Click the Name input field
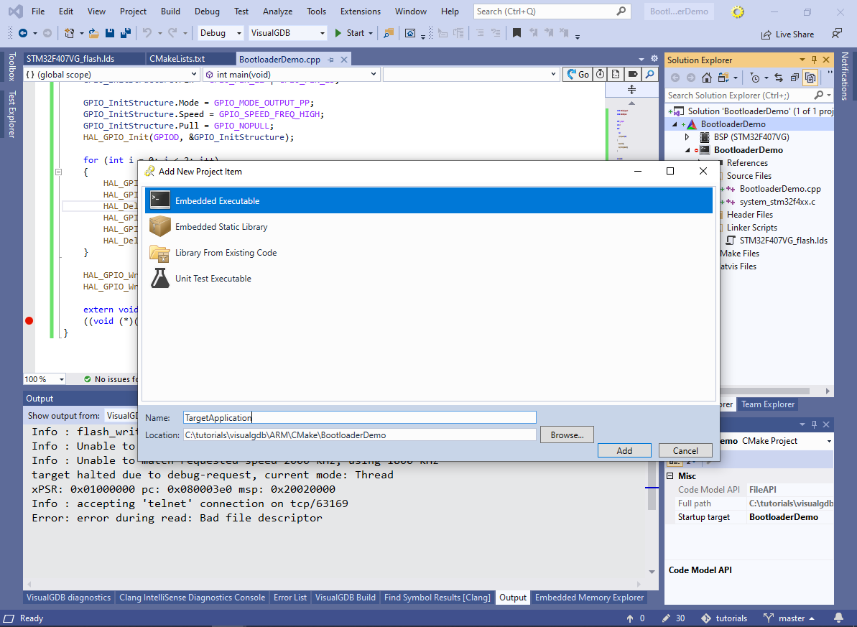Viewport: 857px width, 627px height. (x=360, y=417)
